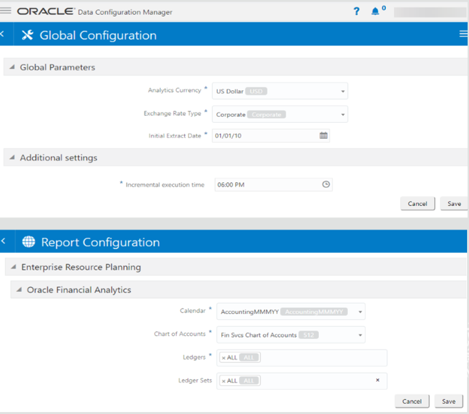Screen dimensions: 469x414
Task: Collapse the Oracle Financial Analytics section
Action: (19, 290)
